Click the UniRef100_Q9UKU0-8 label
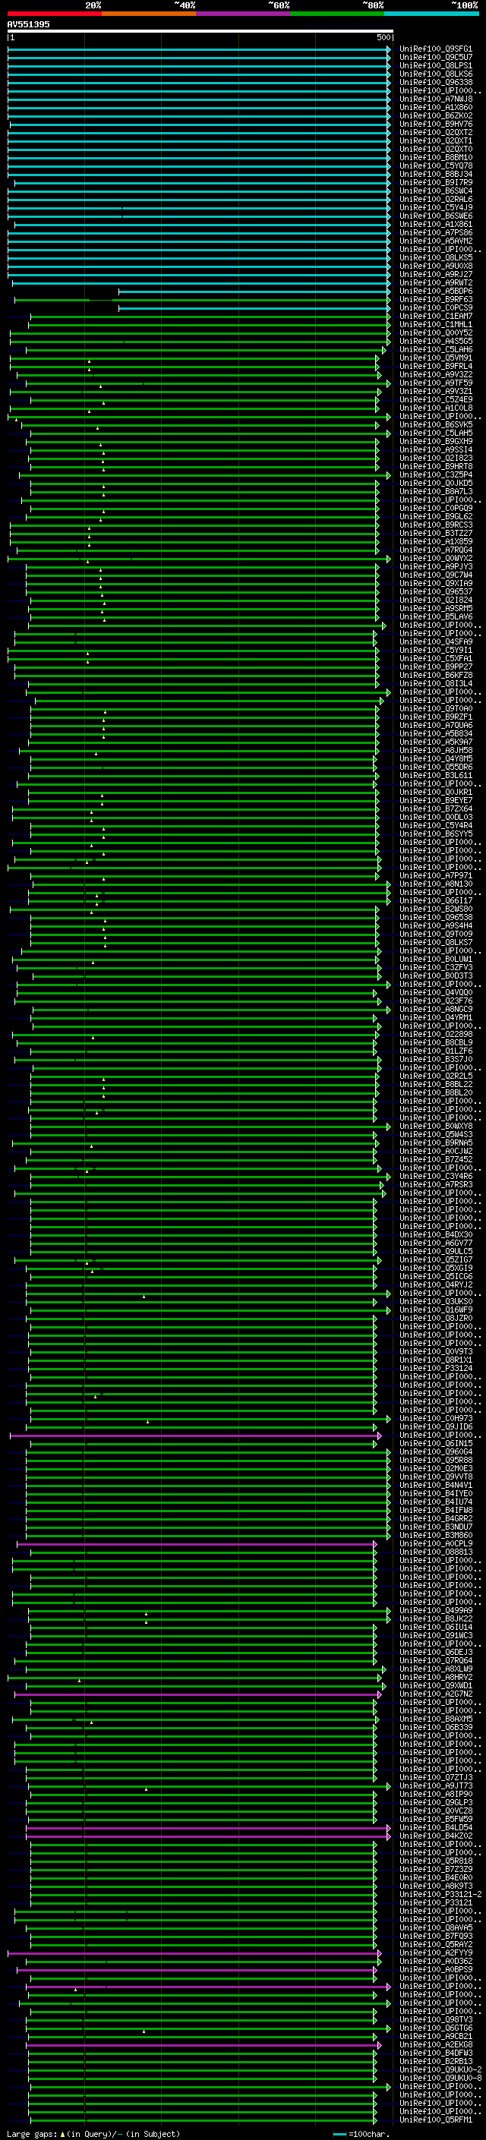This screenshot has width=486, height=2140. coord(440,2078)
